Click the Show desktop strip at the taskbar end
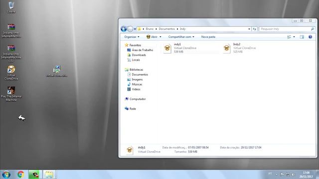Screen dimensions: 319x179 point(318,175)
